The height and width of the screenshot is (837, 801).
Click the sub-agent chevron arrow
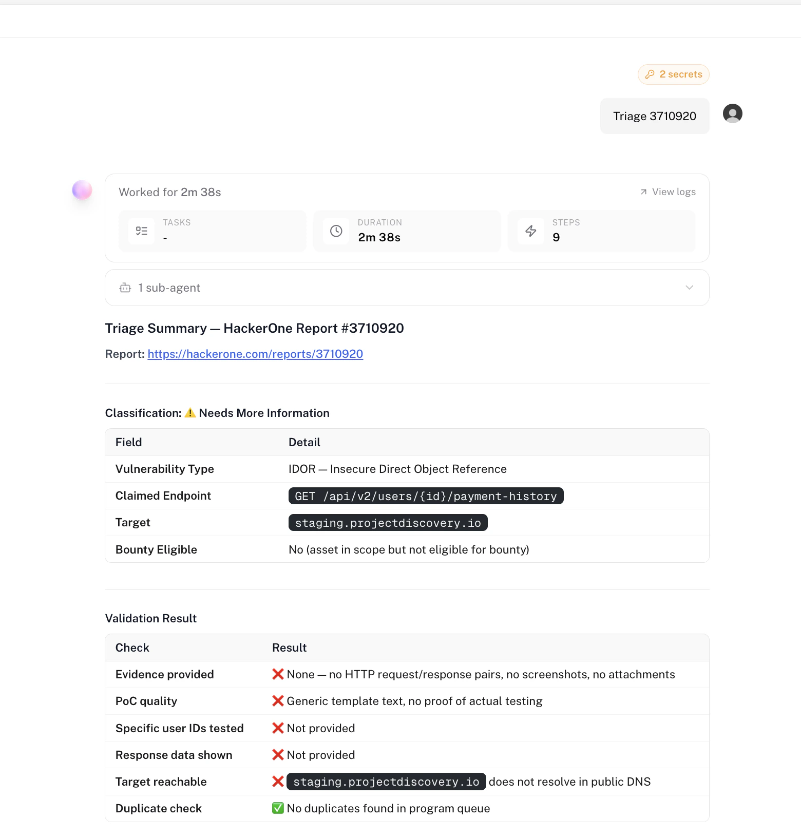(689, 288)
